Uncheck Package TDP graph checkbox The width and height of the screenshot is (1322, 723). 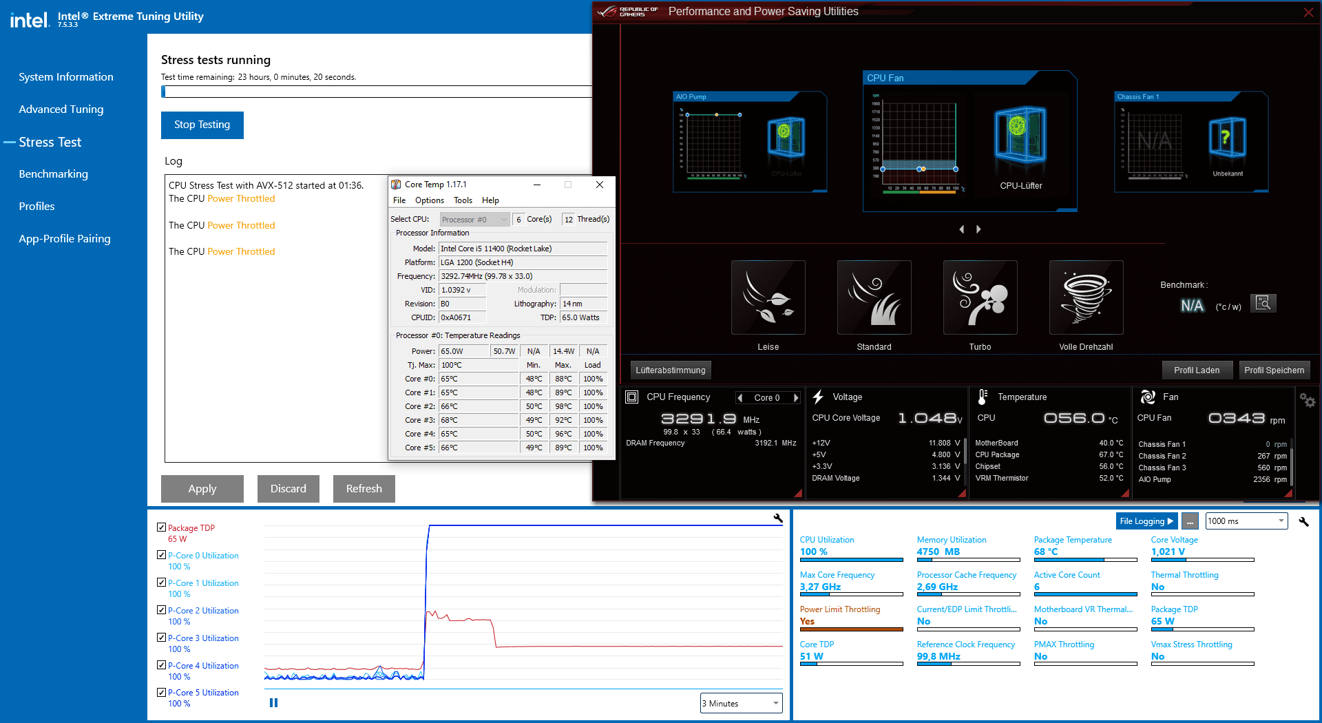point(161,527)
